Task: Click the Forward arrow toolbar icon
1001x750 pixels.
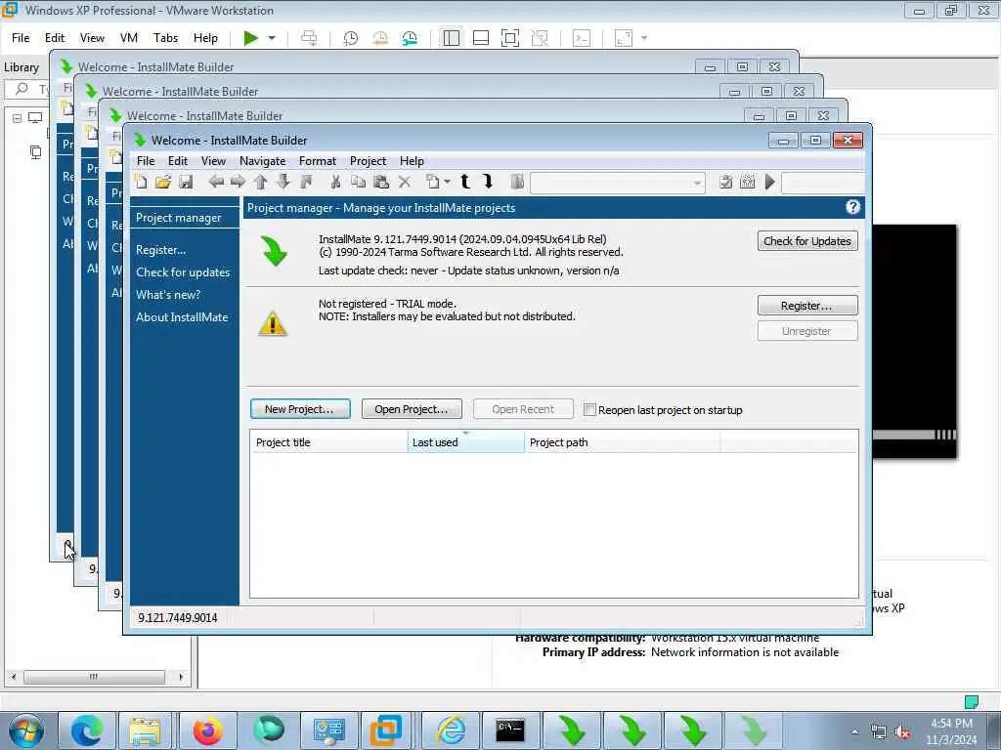Action: [239, 183]
